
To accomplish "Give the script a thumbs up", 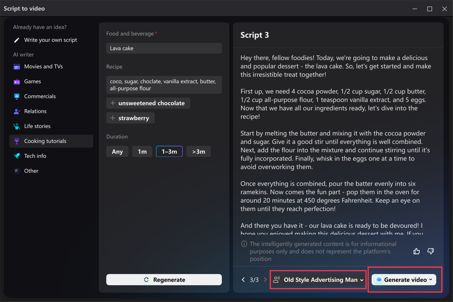I will pyautogui.click(x=417, y=251).
